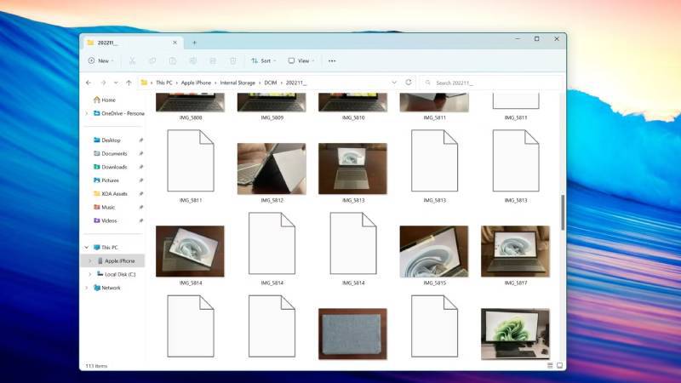Navigate back with the Back arrow
The width and height of the screenshot is (681, 383).
89,83
